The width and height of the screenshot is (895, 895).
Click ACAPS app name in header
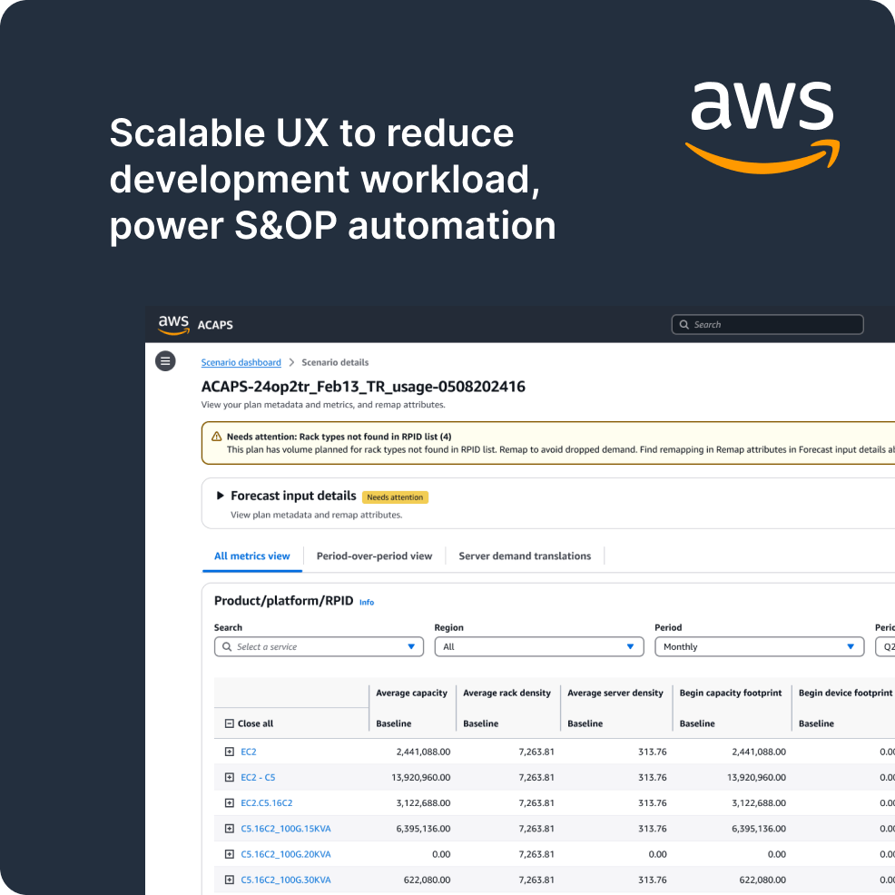[x=215, y=325]
